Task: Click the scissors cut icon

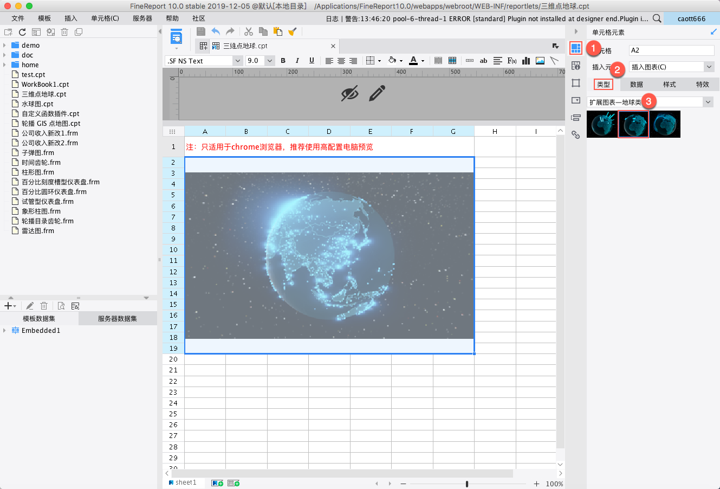Action: point(249,31)
